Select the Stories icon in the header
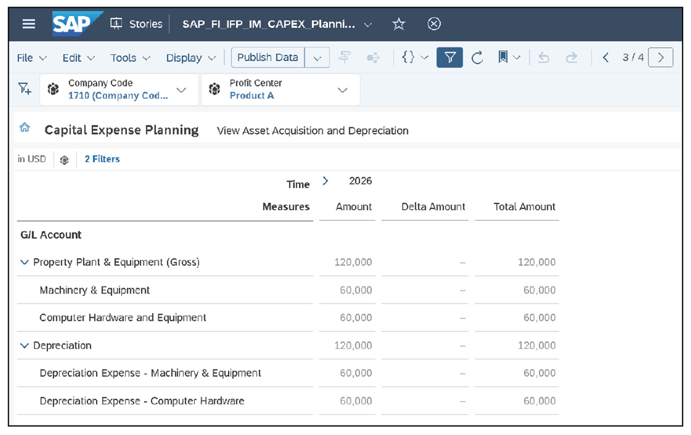 (116, 24)
